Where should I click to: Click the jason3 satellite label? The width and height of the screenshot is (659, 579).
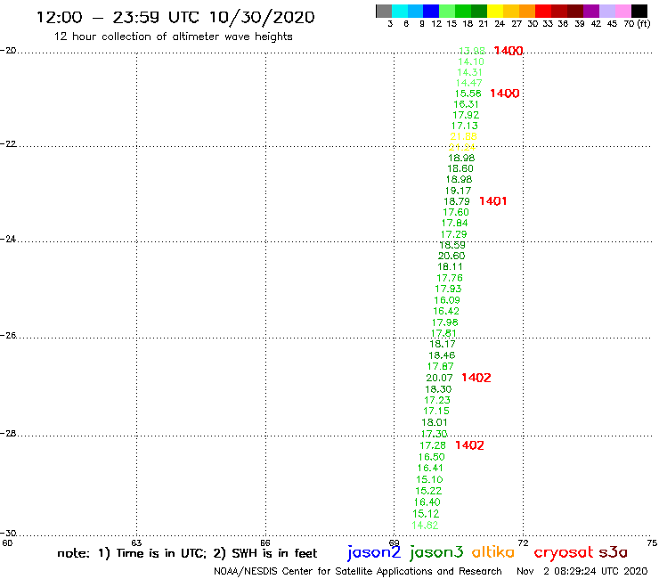tap(436, 552)
